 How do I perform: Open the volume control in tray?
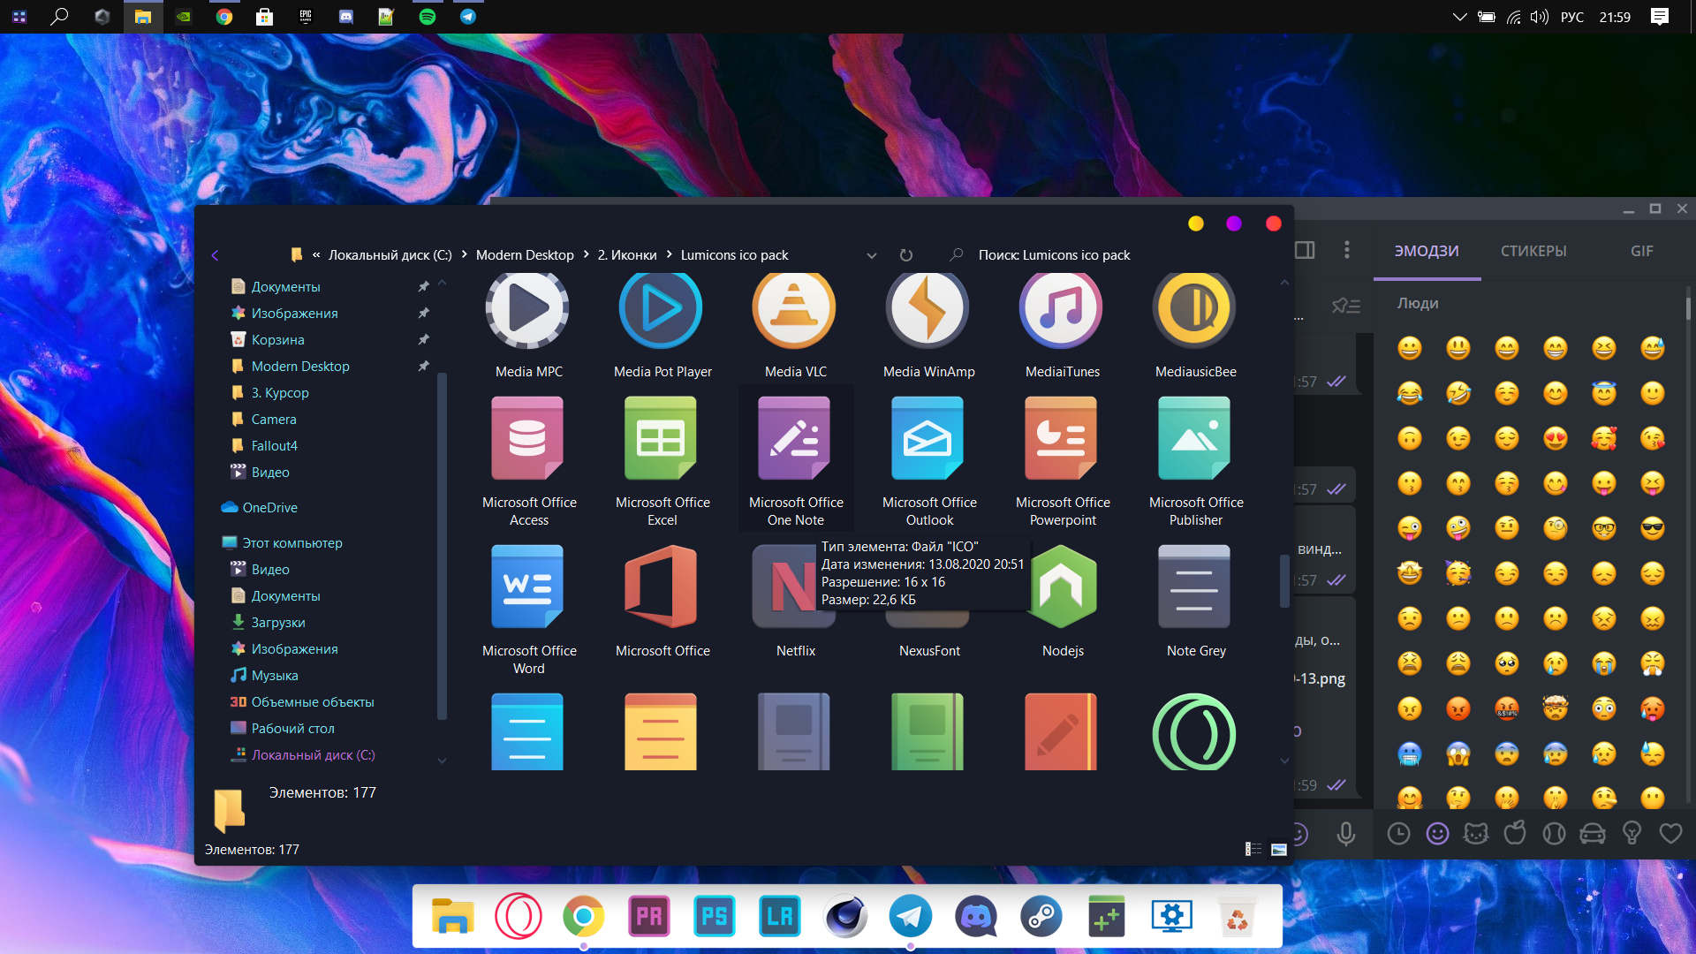1539,17
